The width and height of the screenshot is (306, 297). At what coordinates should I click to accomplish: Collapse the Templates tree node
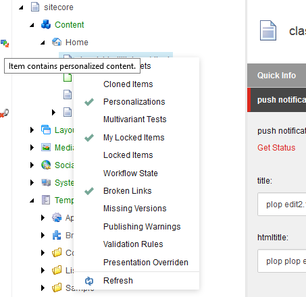tap(32, 200)
